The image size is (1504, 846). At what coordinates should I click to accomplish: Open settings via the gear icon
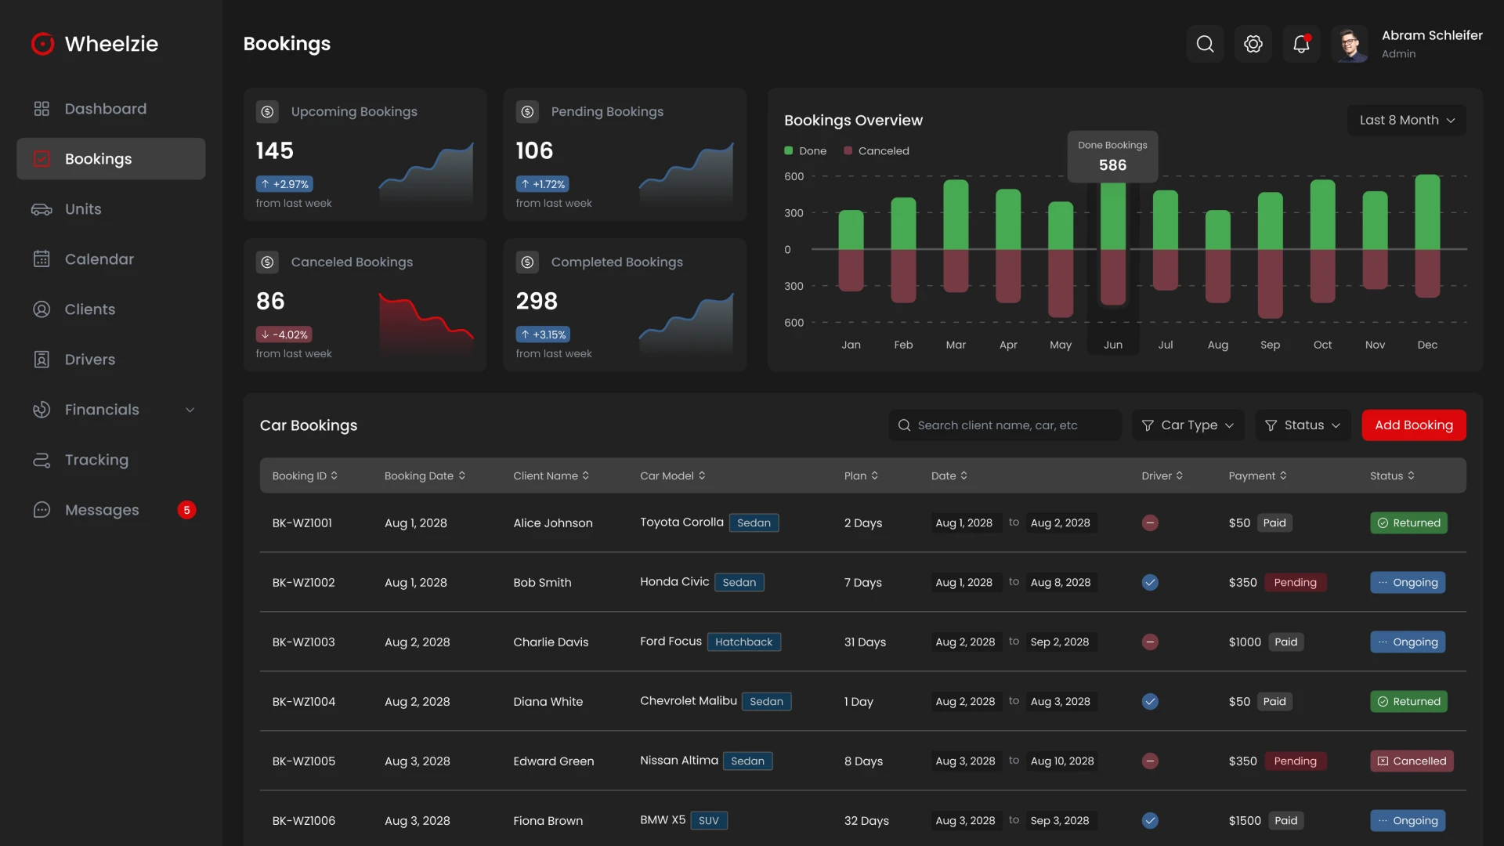click(x=1253, y=44)
